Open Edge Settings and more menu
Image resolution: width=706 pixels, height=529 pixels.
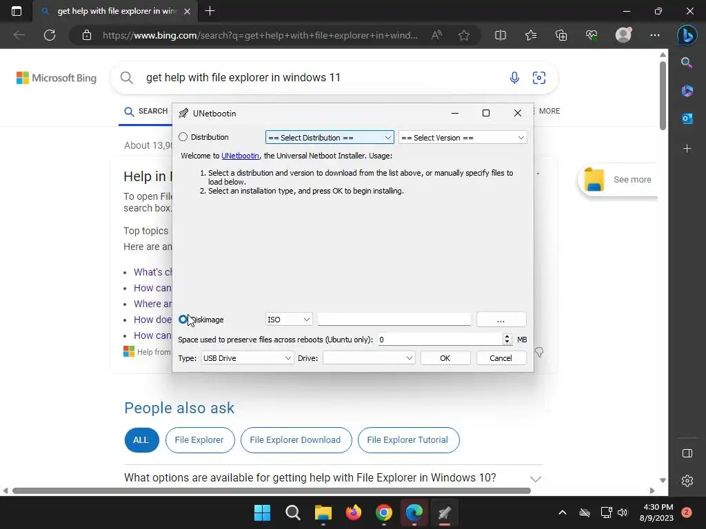655,35
